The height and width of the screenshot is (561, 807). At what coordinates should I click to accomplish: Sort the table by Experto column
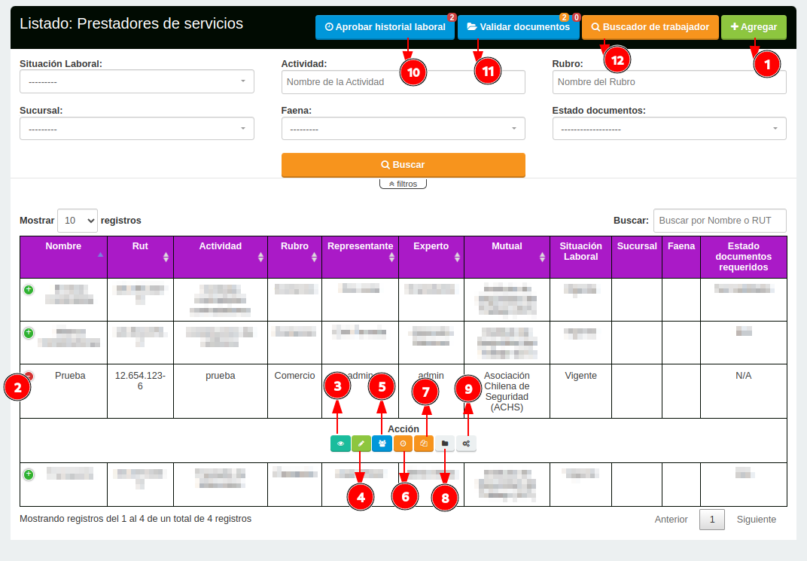[x=431, y=257]
